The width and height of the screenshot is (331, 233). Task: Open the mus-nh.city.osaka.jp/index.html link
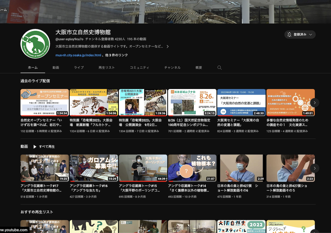pos(78,55)
